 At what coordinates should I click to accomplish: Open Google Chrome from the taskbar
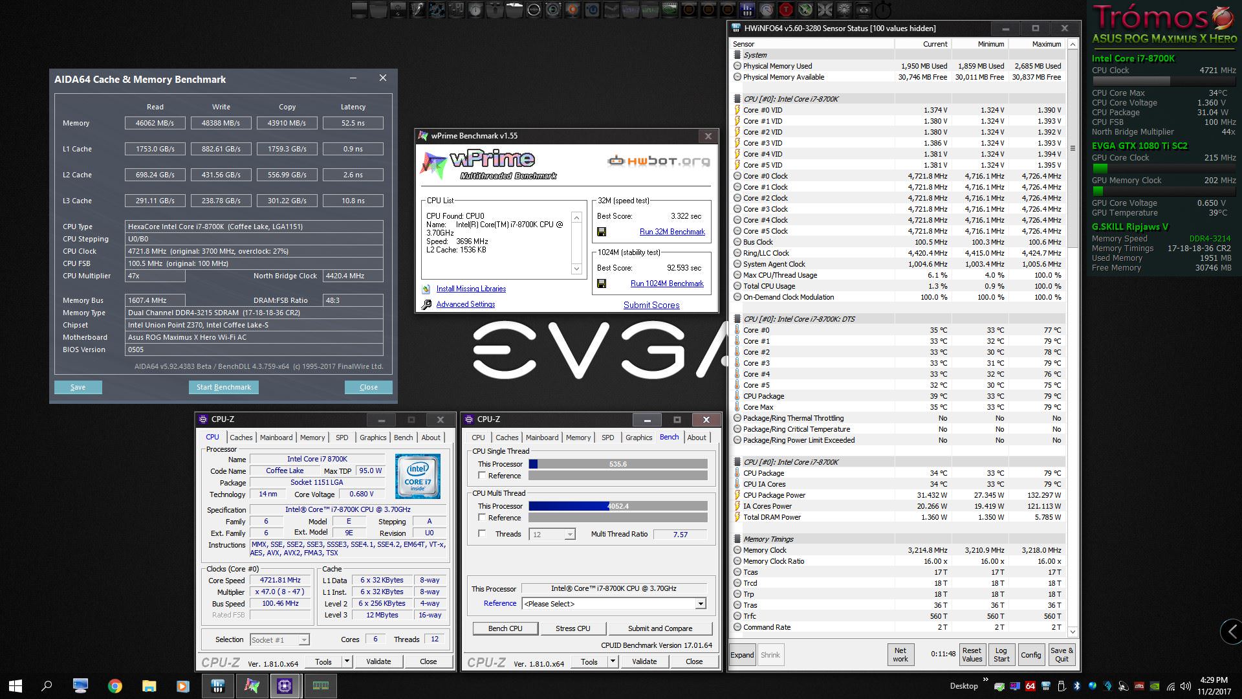[115, 686]
